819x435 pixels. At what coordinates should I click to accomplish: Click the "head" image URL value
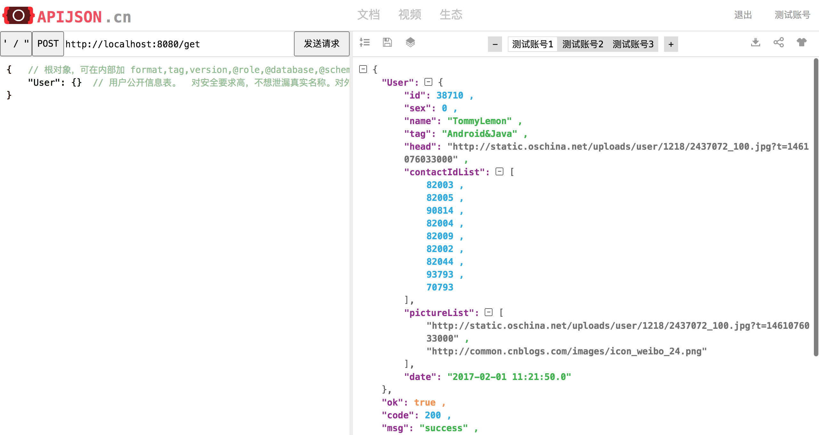pyautogui.click(x=606, y=153)
